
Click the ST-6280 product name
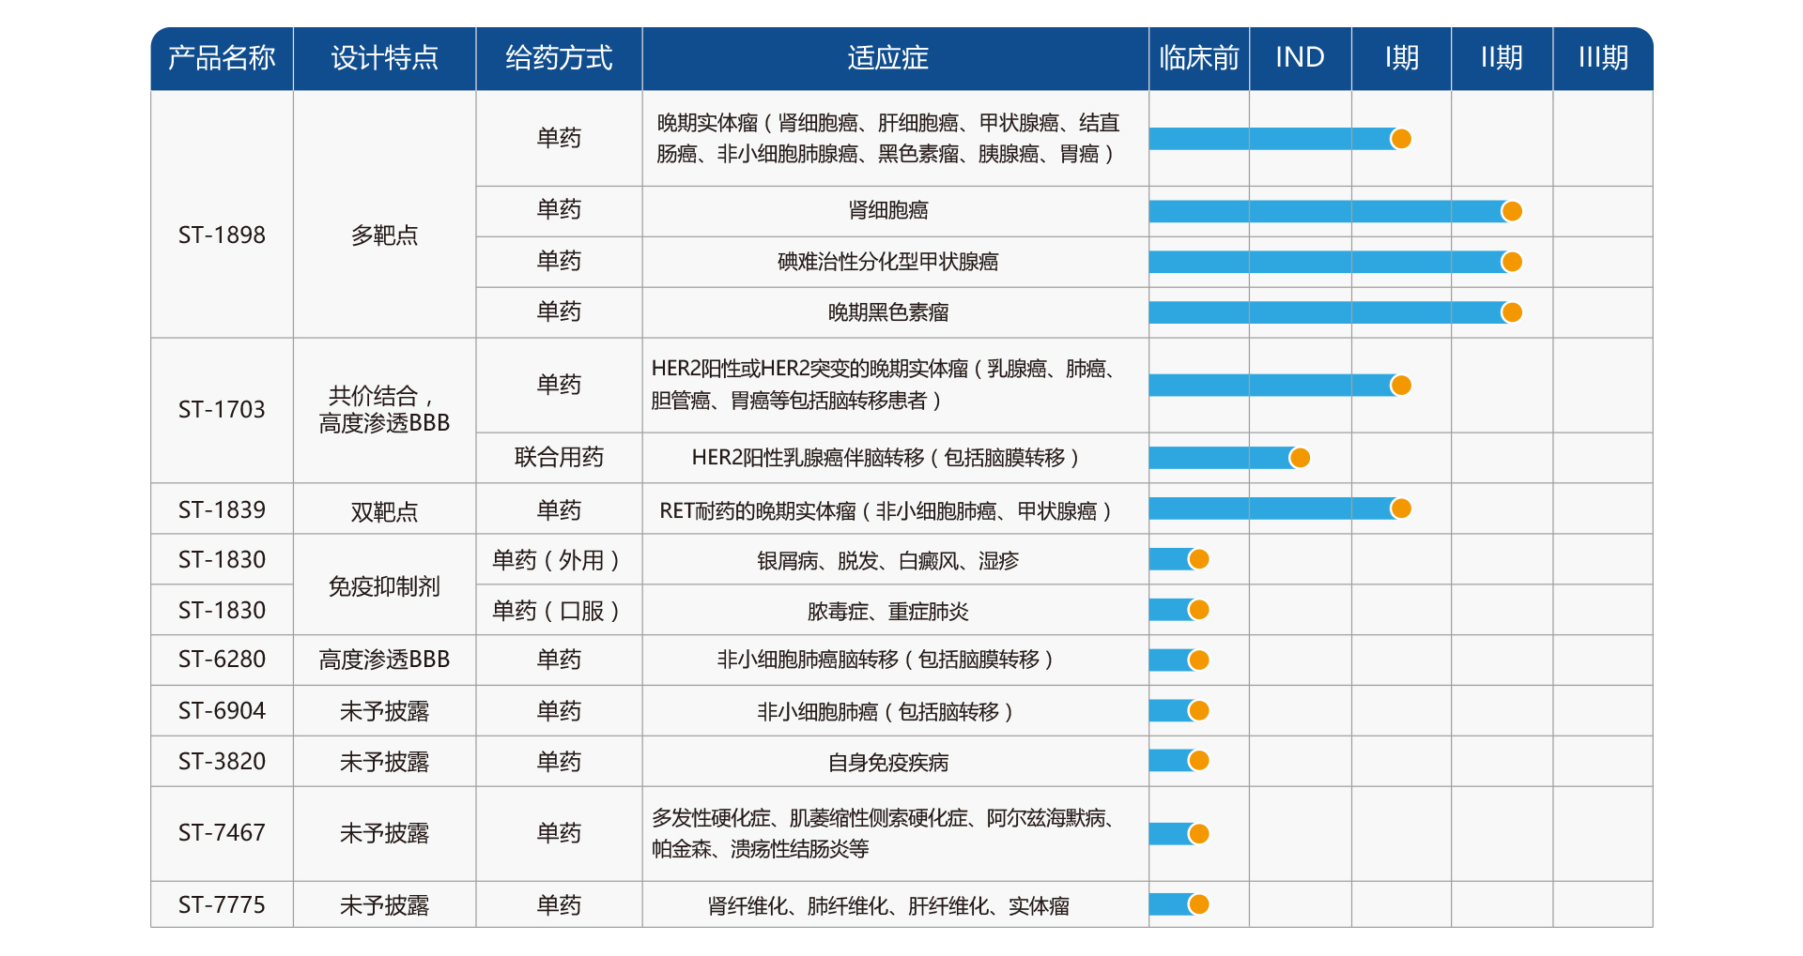222,660
